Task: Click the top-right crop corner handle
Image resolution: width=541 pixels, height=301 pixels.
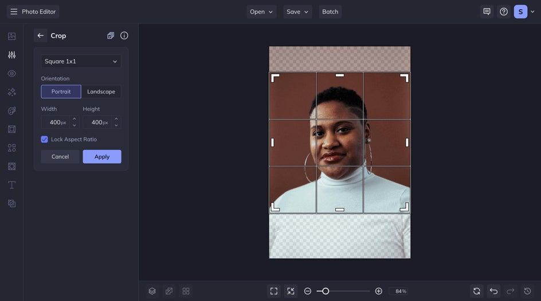Action: click(405, 78)
